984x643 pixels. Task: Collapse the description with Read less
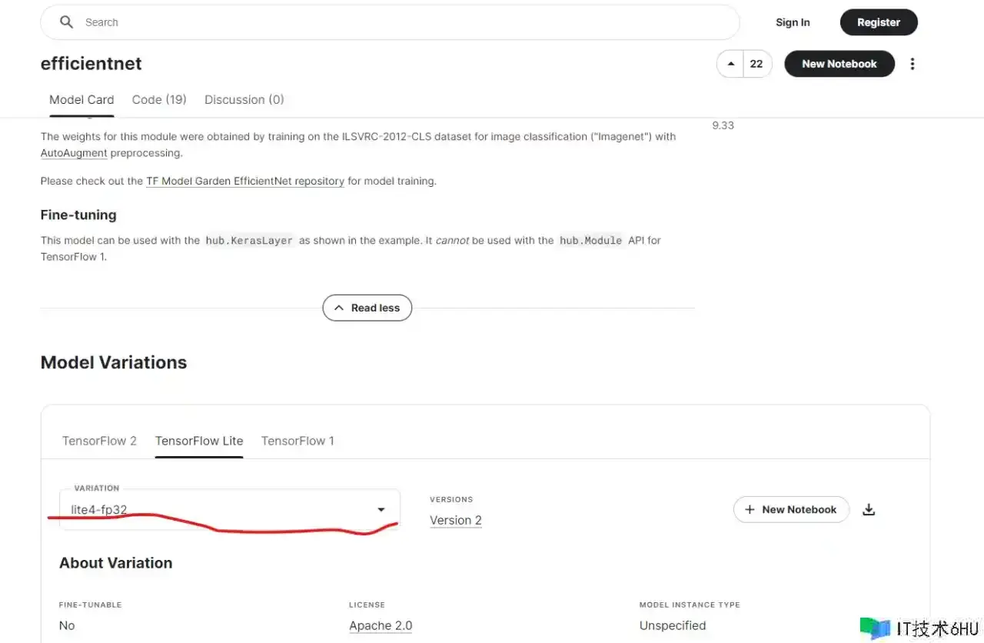pyautogui.click(x=367, y=308)
